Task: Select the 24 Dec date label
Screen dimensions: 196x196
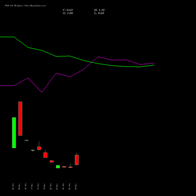Action: click(63, 187)
